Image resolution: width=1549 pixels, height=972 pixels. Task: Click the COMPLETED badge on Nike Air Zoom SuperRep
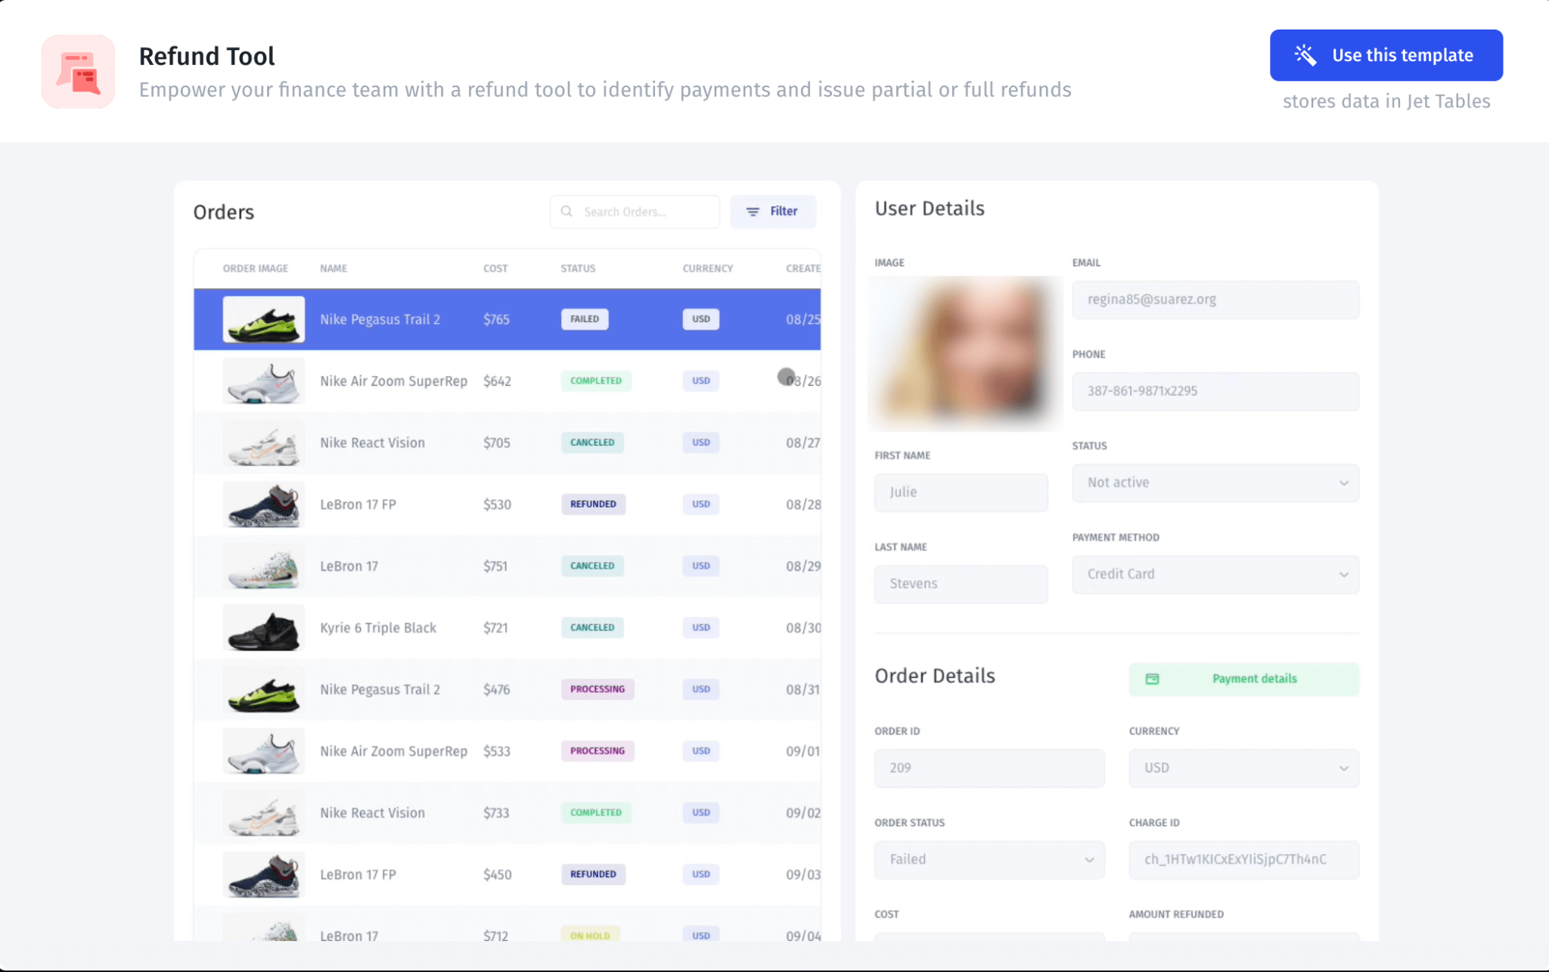[x=596, y=380]
